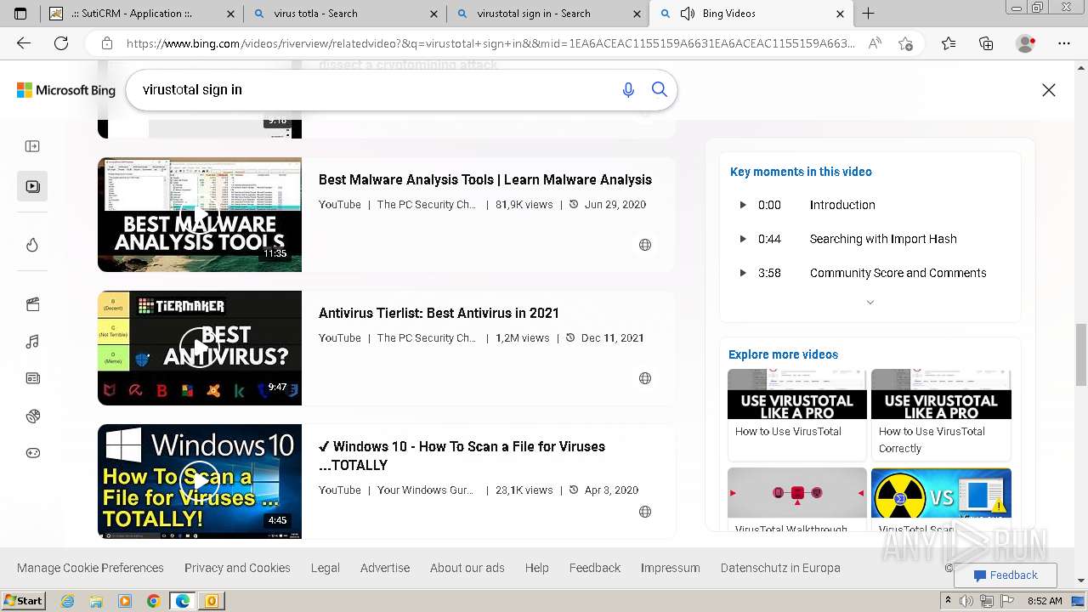Click the microphone voice search icon
Image resolution: width=1088 pixels, height=612 pixels.
coord(628,89)
